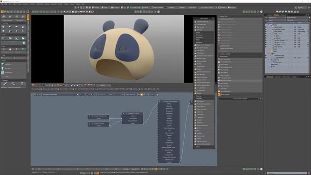This screenshot has width=311, height=175.
Task: Select the lower small node at left of schematic
Action: click(99, 123)
